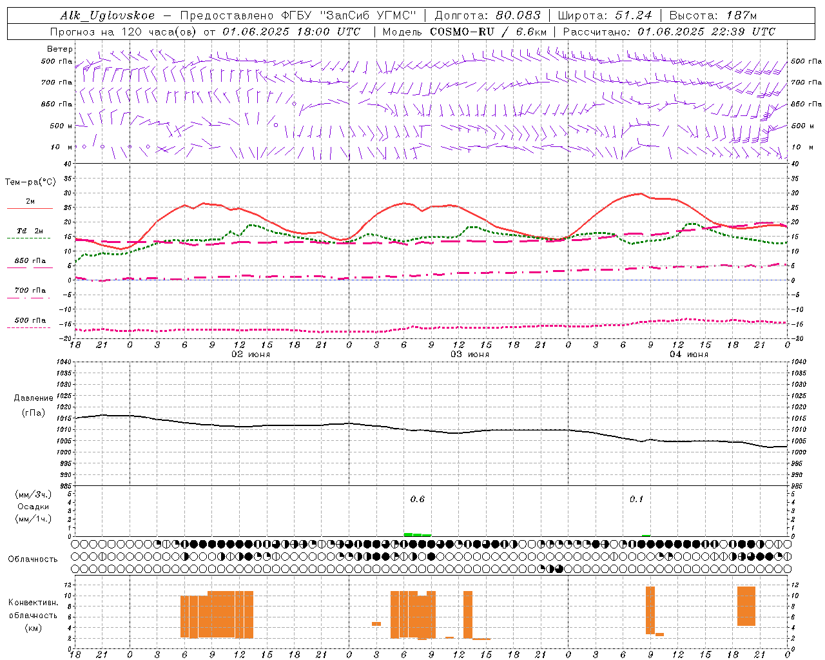Click the green precipitation bar below 0.6
This screenshot has height=660, width=825.
pos(417,534)
